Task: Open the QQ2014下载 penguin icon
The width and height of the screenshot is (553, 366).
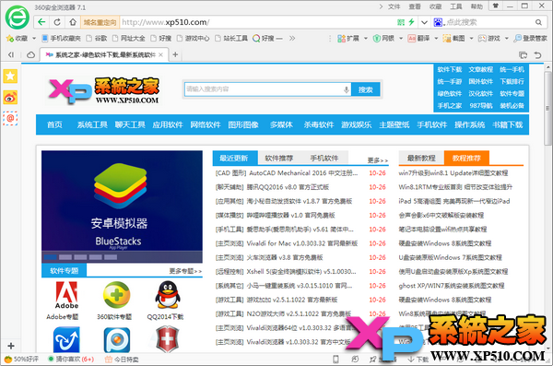Action: [168, 294]
